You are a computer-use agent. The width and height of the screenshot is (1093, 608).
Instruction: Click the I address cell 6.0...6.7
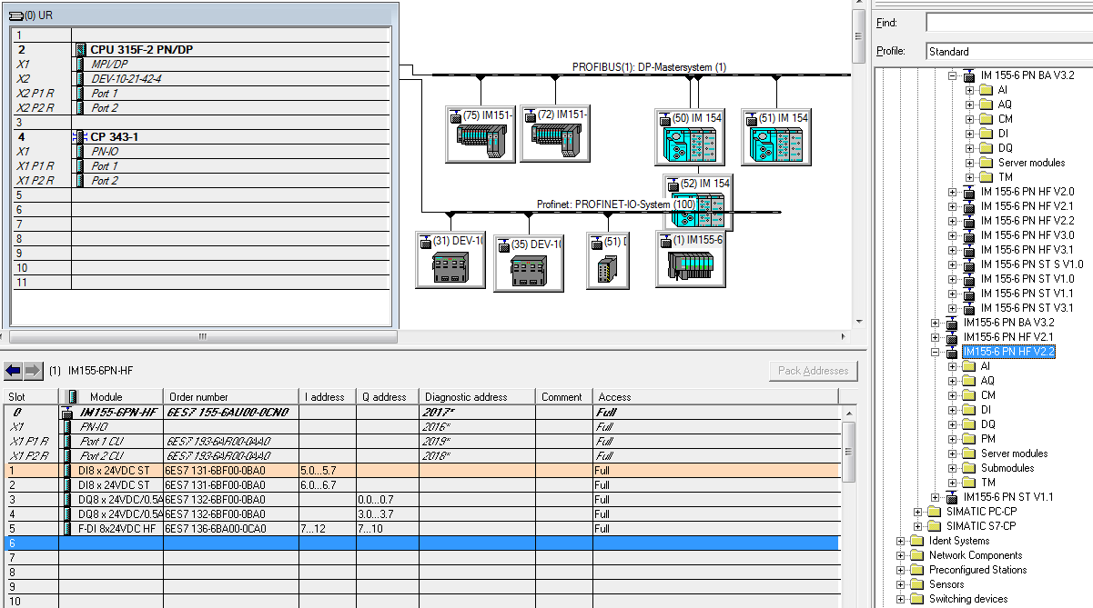pyautogui.click(x=328, y=484)
